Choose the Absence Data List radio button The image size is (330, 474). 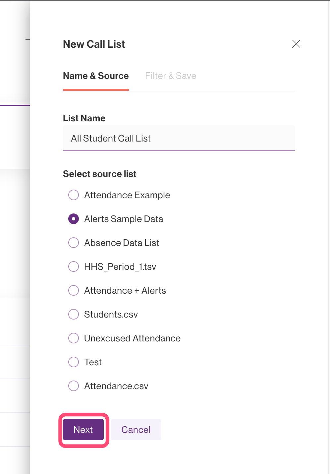coord(74,243)
